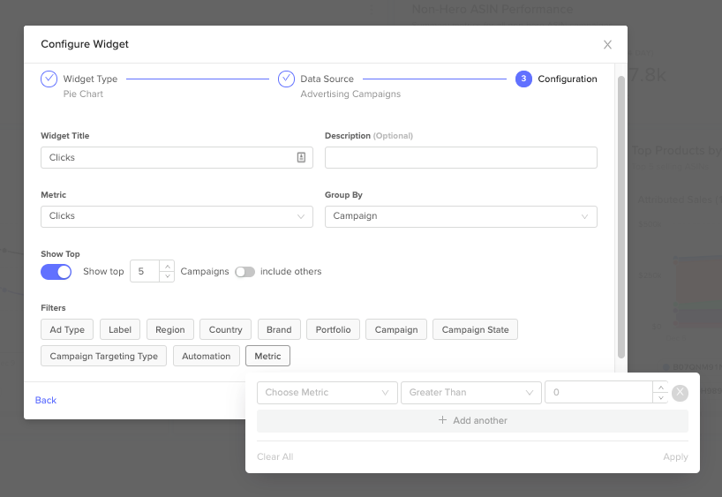Click the active Metric filter chip

coord(267,356)
